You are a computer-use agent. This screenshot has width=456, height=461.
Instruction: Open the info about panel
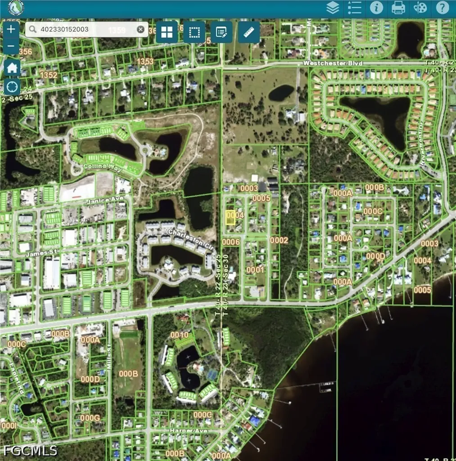[x=376, y=8]
